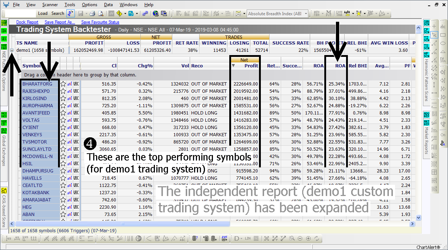Select the ellipse drawing tool
448x250 pixels.
[x=443, y=43]
